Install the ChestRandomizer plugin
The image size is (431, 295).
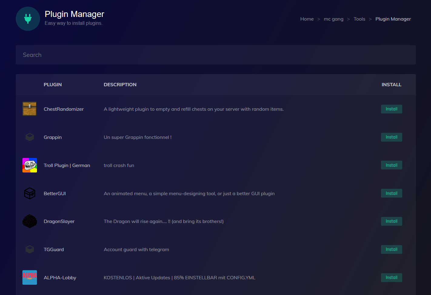pyautogui.click(x=392, y=109)
